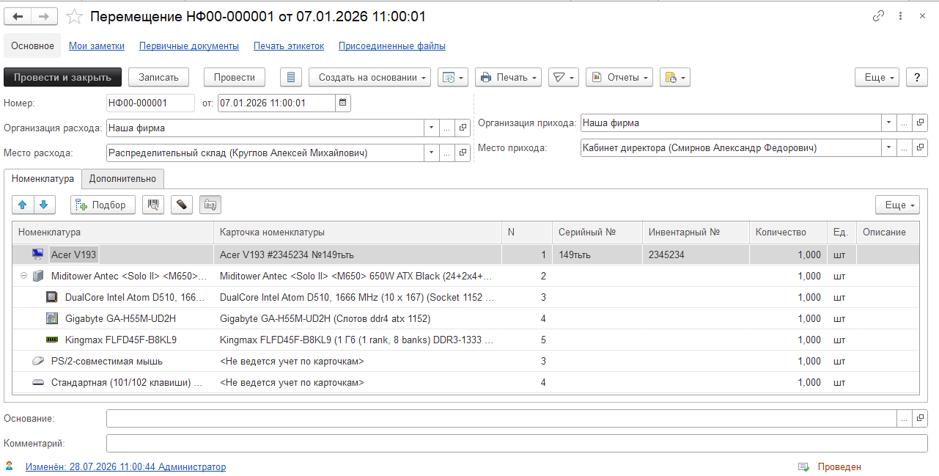This screenshot has height=476, width=939.
Task: Expand the Организация прихода dropdown list
Action: pos(889,123)
